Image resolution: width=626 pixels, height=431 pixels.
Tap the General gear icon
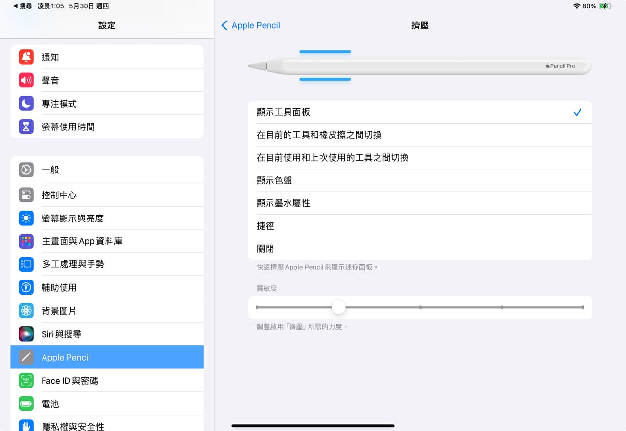click(x=26, y=170)
